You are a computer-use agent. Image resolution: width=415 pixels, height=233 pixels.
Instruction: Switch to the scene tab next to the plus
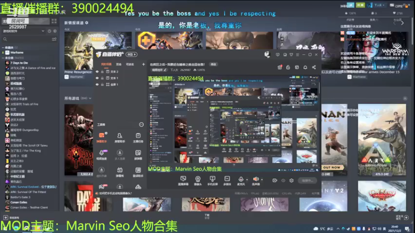pos(130,64)
